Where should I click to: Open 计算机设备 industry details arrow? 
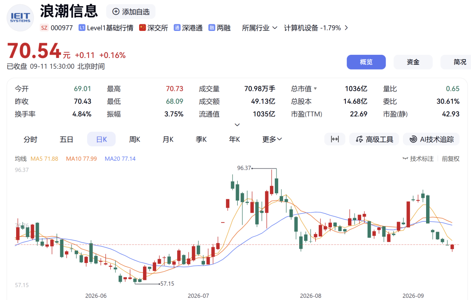(346, 28)
